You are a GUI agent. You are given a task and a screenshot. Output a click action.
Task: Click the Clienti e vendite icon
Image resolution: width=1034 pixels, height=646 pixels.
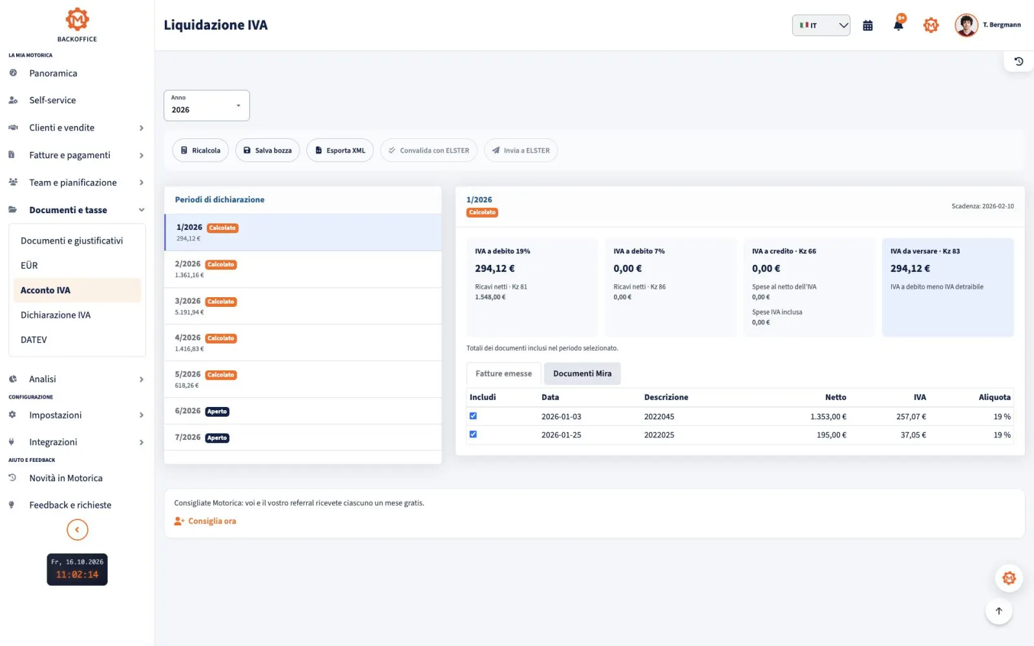(x=13, y=127)
